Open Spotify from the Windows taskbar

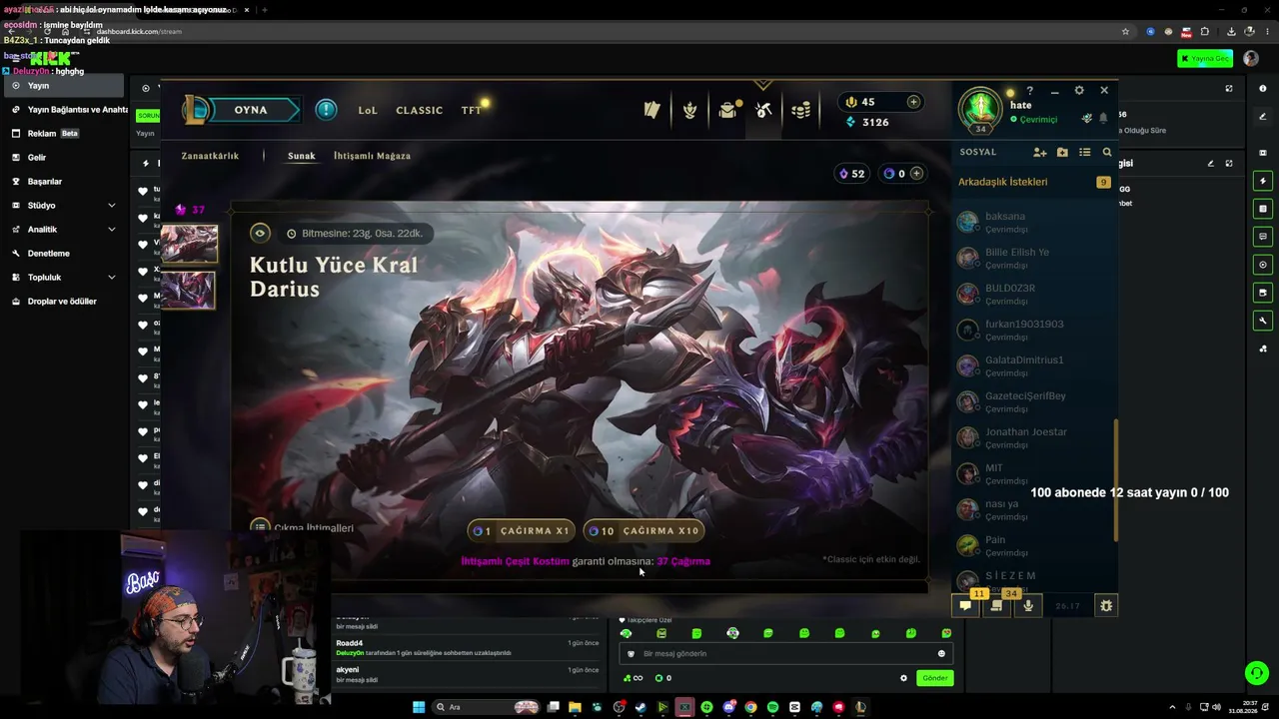(x=772, y=707)
